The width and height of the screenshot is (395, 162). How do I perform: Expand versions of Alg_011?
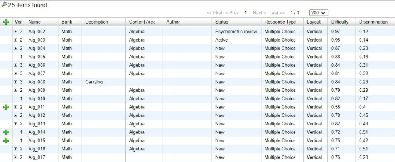tap(15, 107)
